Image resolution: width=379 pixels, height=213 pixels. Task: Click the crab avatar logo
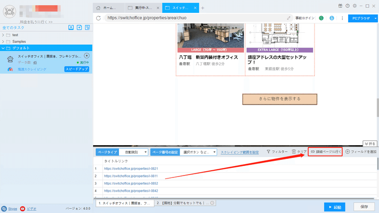coord(9,11)
